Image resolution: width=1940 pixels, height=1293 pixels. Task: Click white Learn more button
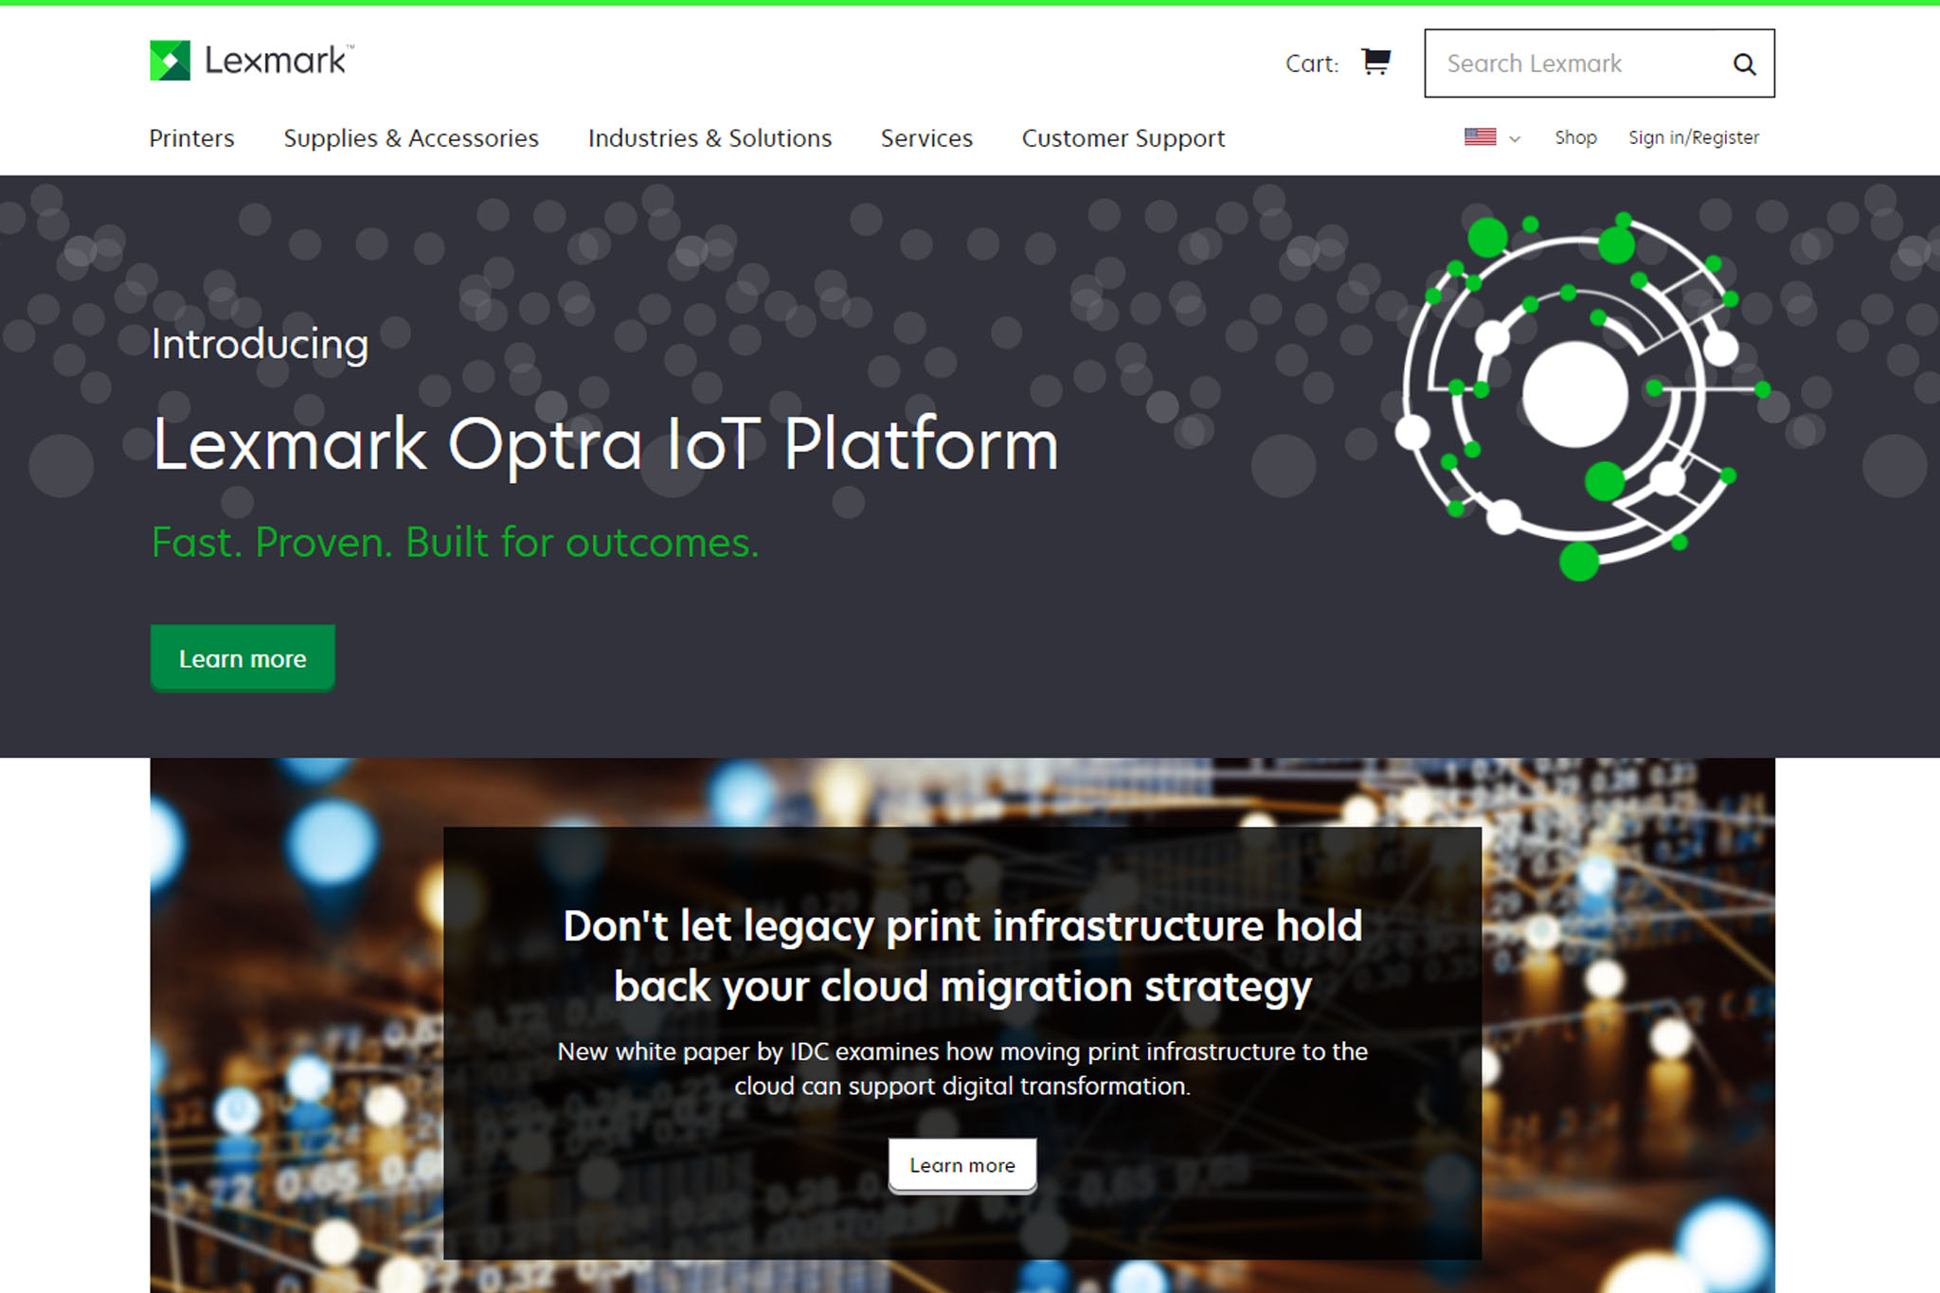961,1165
